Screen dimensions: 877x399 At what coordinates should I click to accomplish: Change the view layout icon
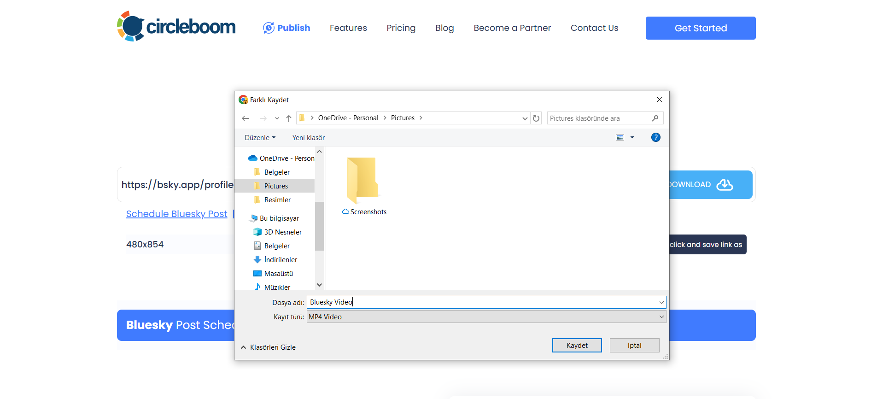coord(620,137)
